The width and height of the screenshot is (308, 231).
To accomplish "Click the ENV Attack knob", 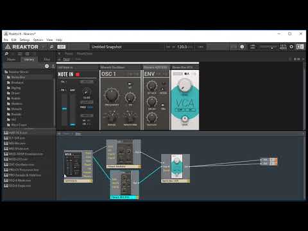I will pyautogui.click(x=151, y=86).
